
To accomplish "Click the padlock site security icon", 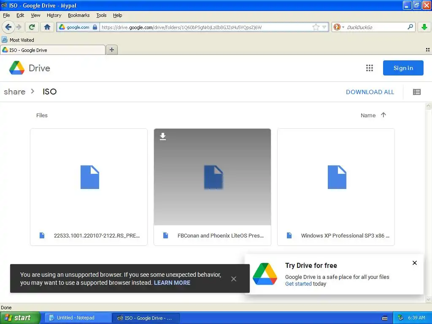I will point(95,27).
